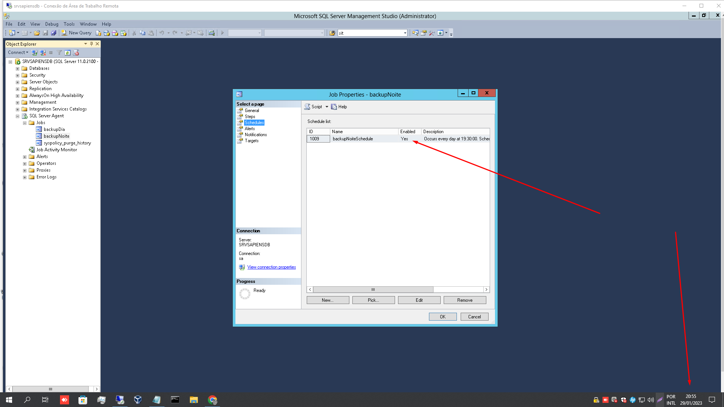
Task: Expand the Replication folder
Action: tap(17, 89)
